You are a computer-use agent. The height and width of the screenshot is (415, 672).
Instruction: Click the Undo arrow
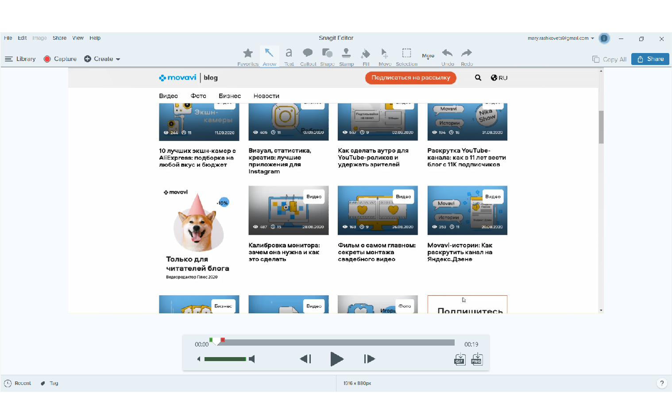coord(447,57)
